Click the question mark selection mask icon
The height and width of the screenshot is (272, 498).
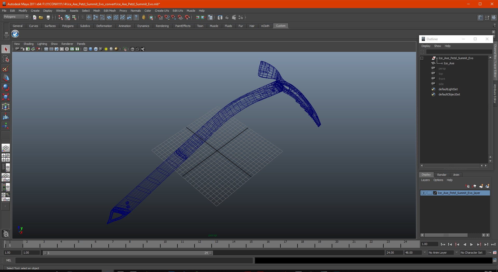point(136,17)
